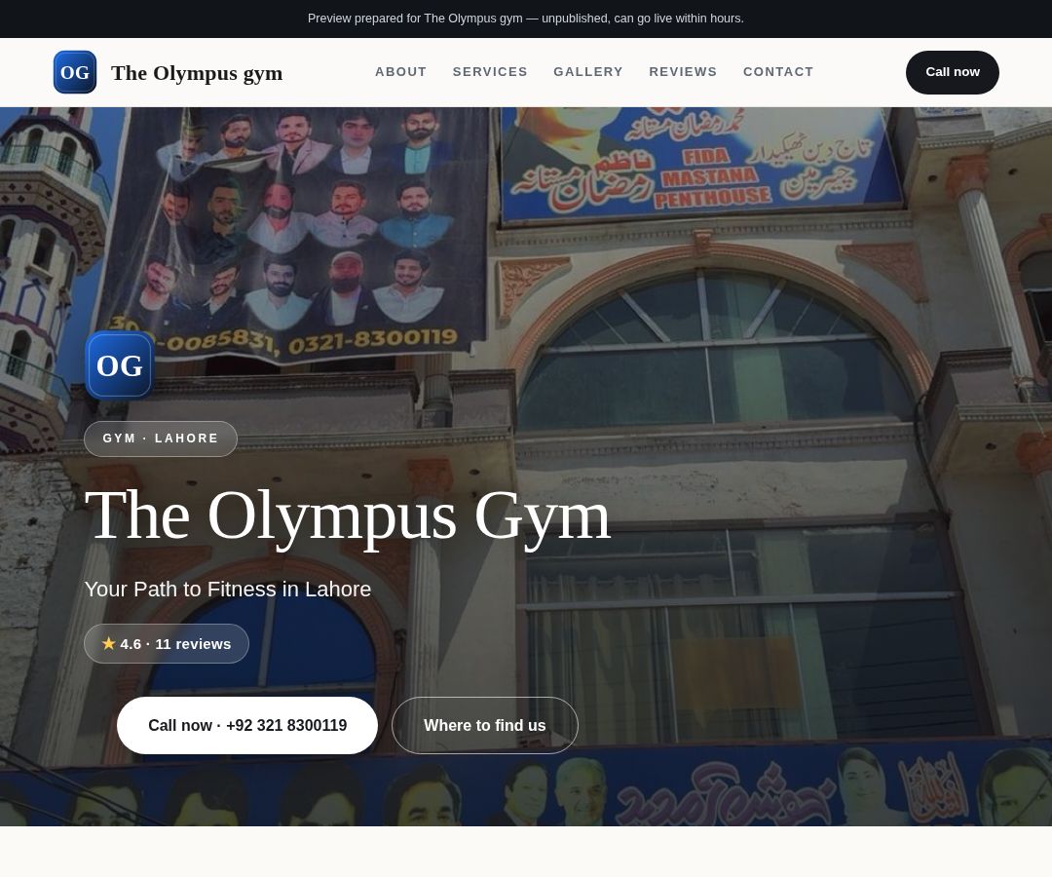
Task: Click the gold star rating icon
Action: click(109, 643)
